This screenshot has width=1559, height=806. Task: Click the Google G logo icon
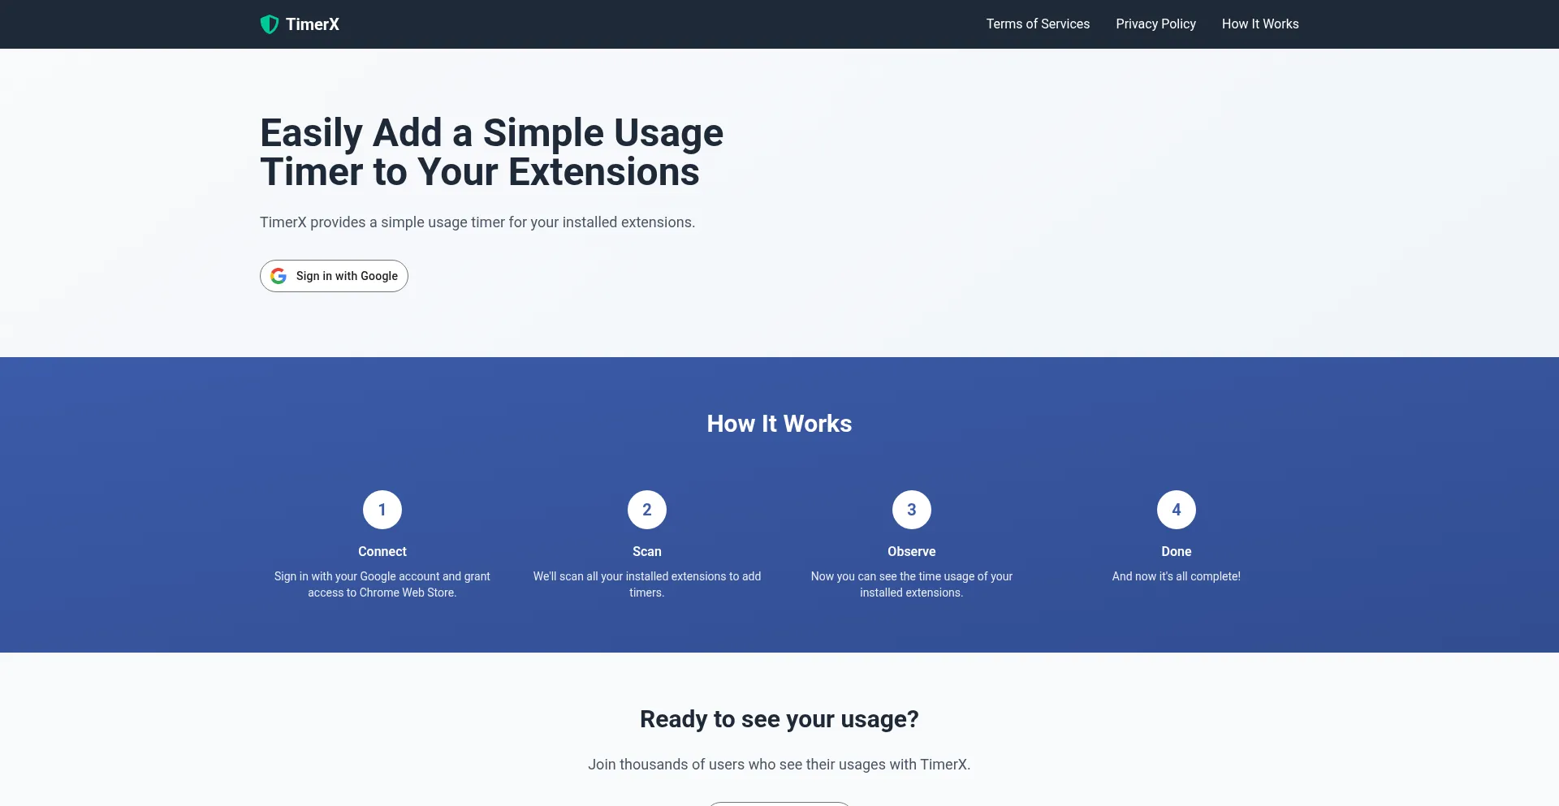(x=279, y=276)
